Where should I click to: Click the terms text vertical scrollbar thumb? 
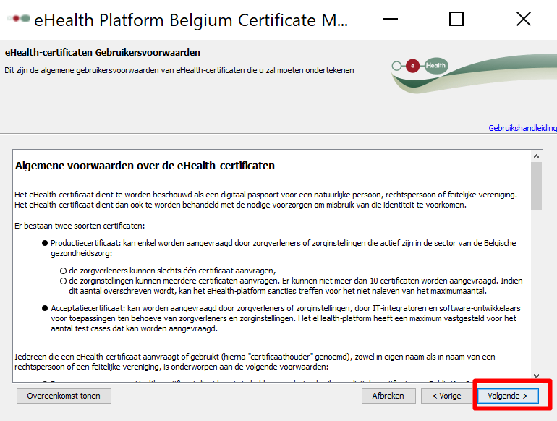pos(536,186)
